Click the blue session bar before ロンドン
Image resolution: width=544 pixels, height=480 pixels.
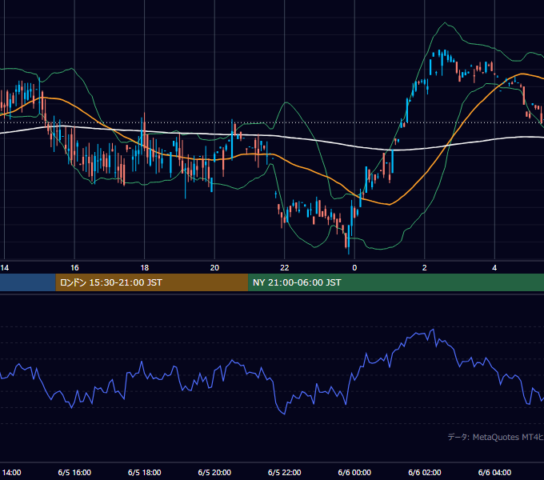pos(28,282)
